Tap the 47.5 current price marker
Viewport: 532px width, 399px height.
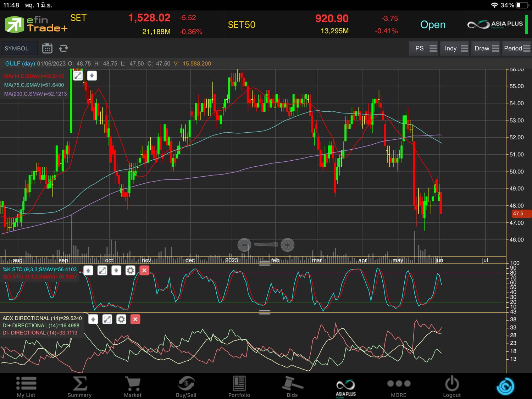click(x=521, y=214)
